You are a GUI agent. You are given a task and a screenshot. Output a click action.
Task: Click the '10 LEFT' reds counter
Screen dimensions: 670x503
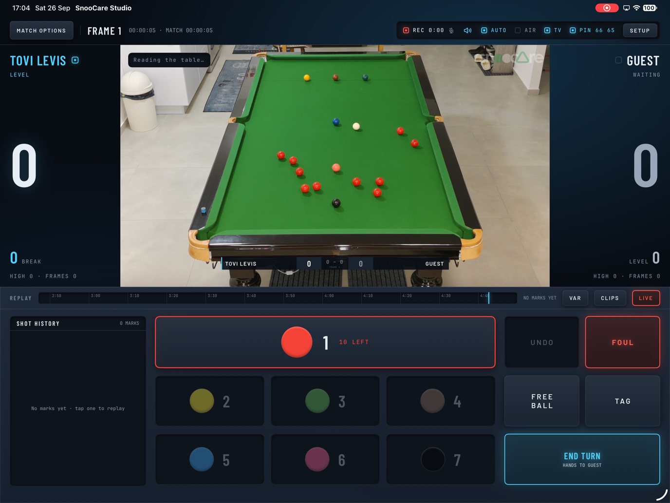click(x=354, y=342)
